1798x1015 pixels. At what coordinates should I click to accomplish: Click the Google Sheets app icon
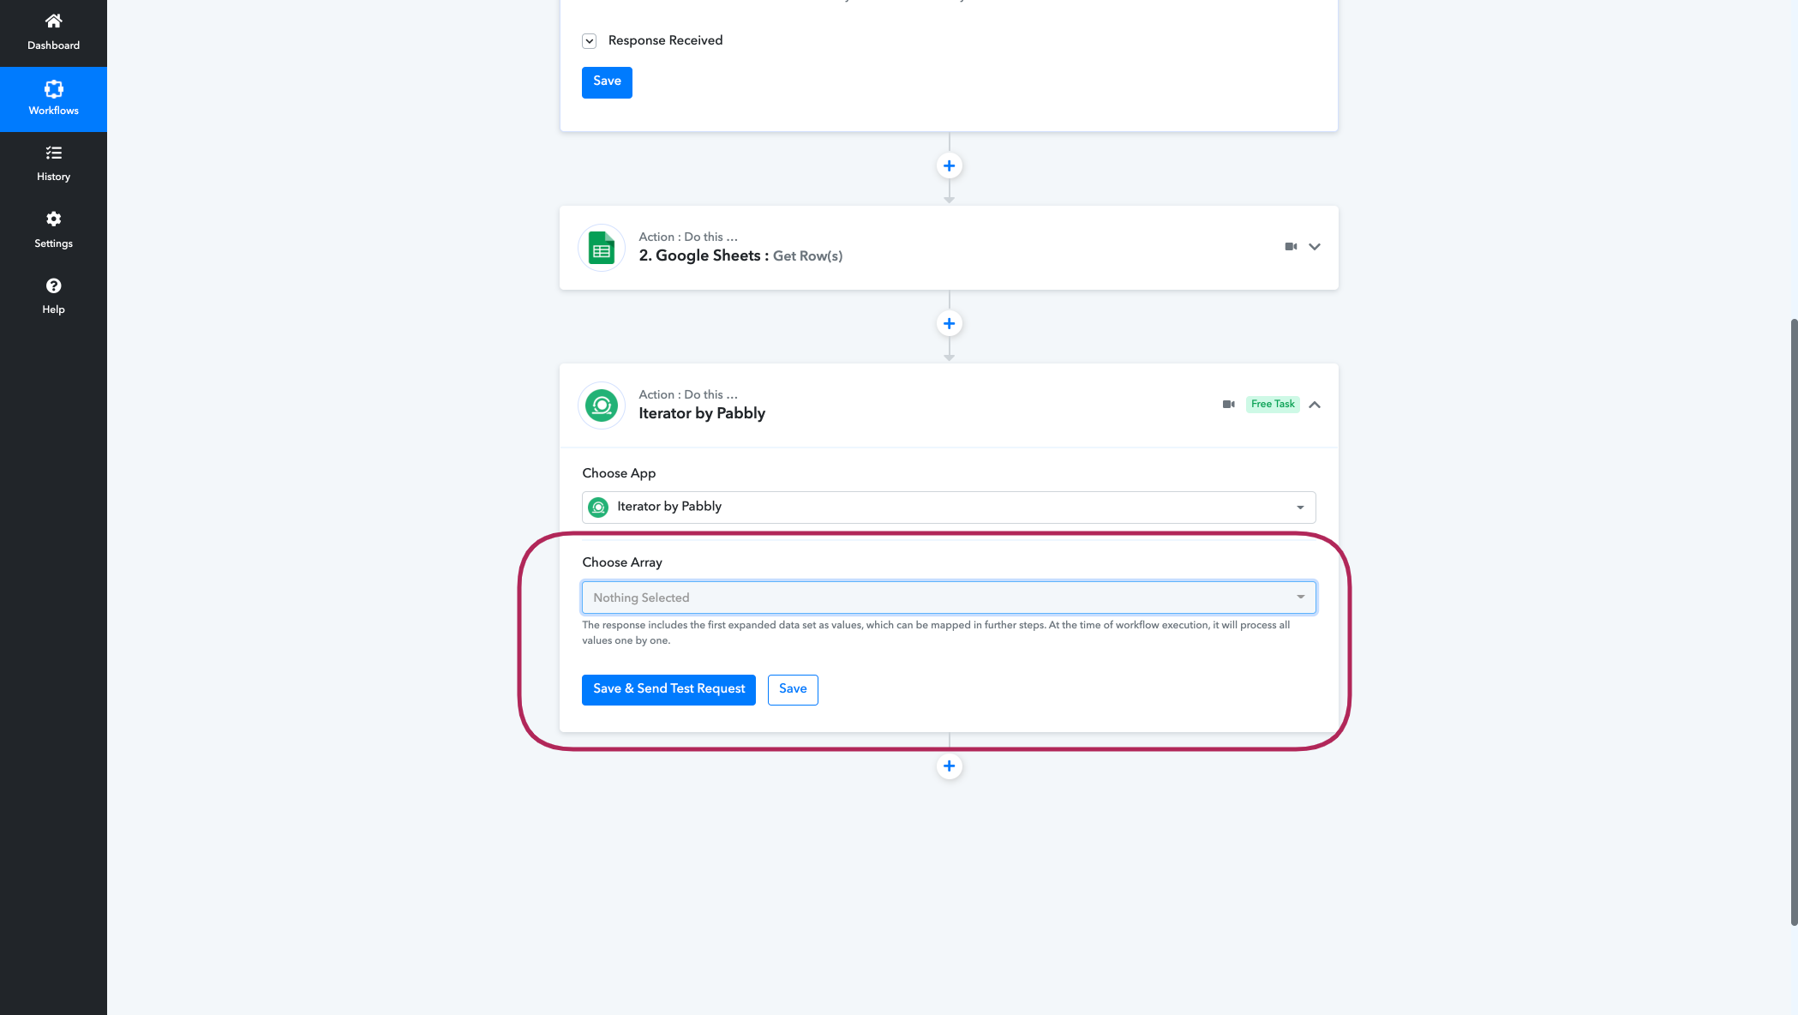(602, 248)
